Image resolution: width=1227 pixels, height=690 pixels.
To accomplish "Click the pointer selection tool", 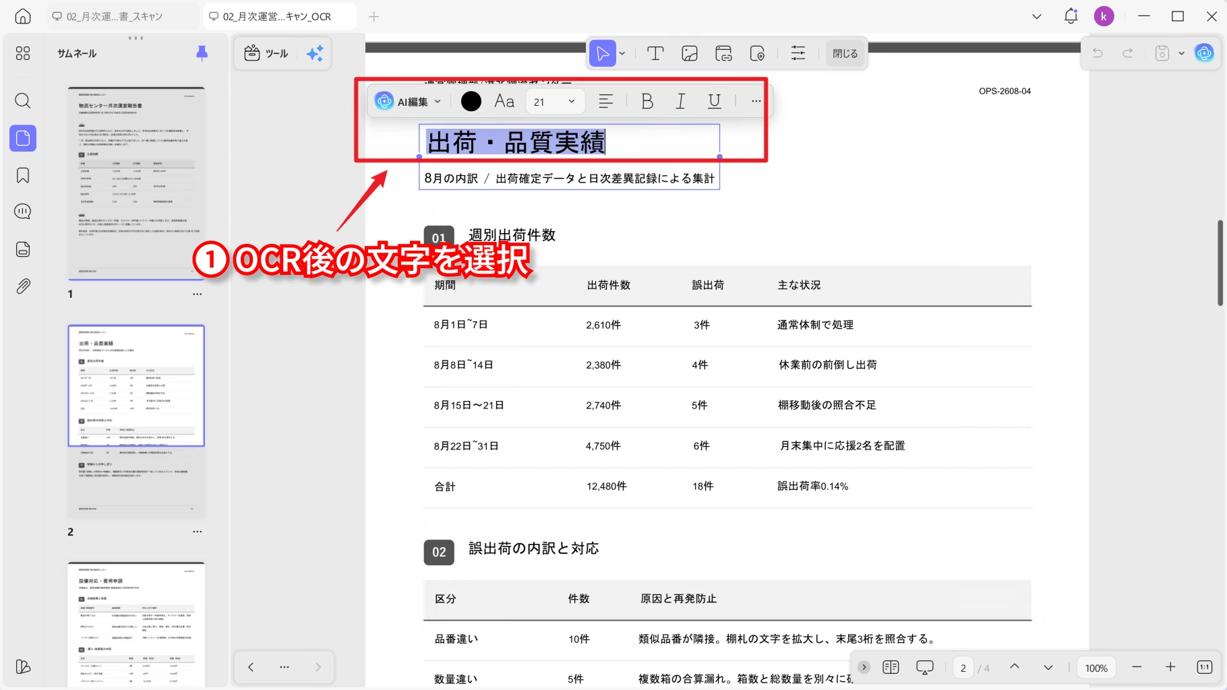I will click(x=602, y=53).
